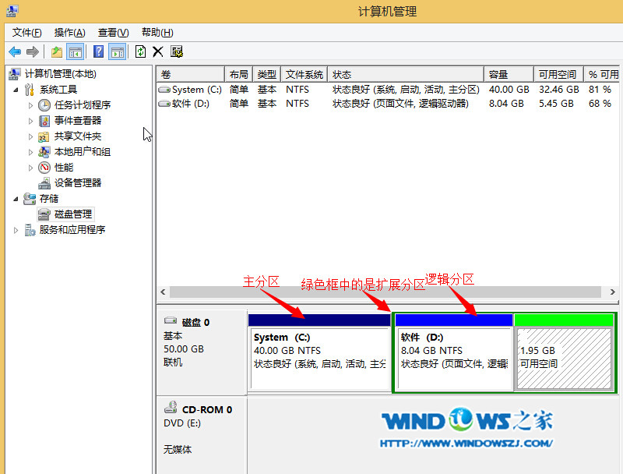Toggle the Show/Hide Action Pane toolbar button
The image size is (623, 474).
point(117,51)
